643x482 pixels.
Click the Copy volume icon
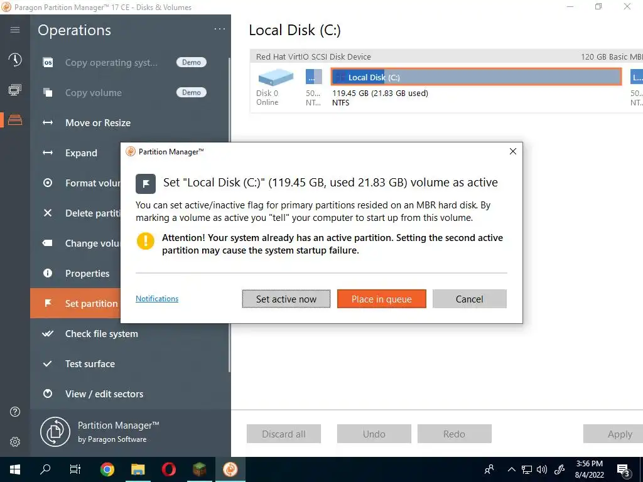[48, 93]
